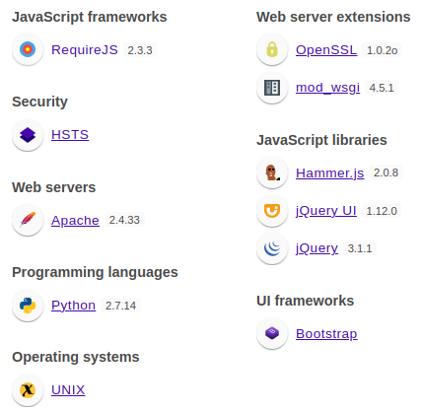Follow the OpenSSL link
Viewport: 422px width, 412px height.
[326, 50]
